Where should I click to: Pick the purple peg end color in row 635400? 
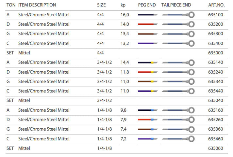[x=147, y=43]
